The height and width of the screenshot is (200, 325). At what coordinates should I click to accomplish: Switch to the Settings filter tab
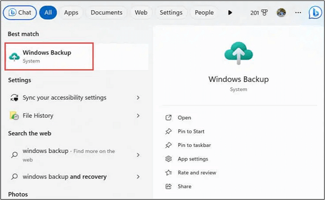point(171,13)
